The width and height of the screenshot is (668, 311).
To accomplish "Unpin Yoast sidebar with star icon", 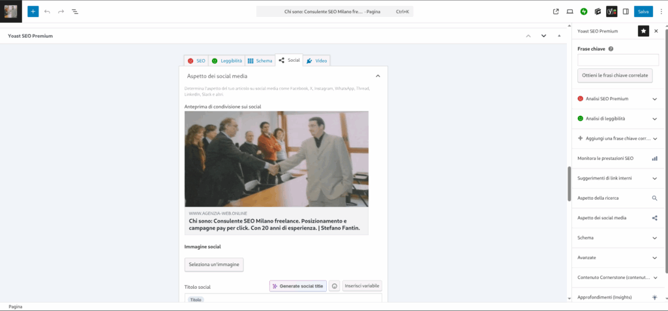I will click(x=643, y=31).
